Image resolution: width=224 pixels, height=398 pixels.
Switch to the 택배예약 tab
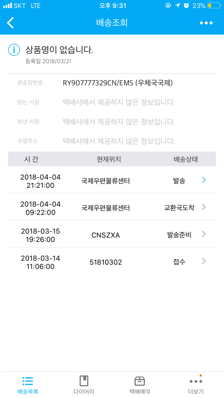click(x=140, y=392)
